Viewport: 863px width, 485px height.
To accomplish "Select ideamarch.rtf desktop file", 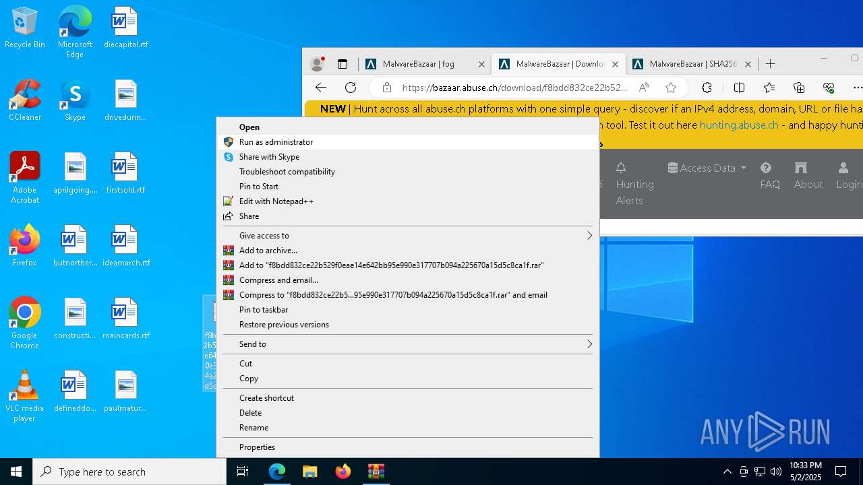I will click(126, 247).
